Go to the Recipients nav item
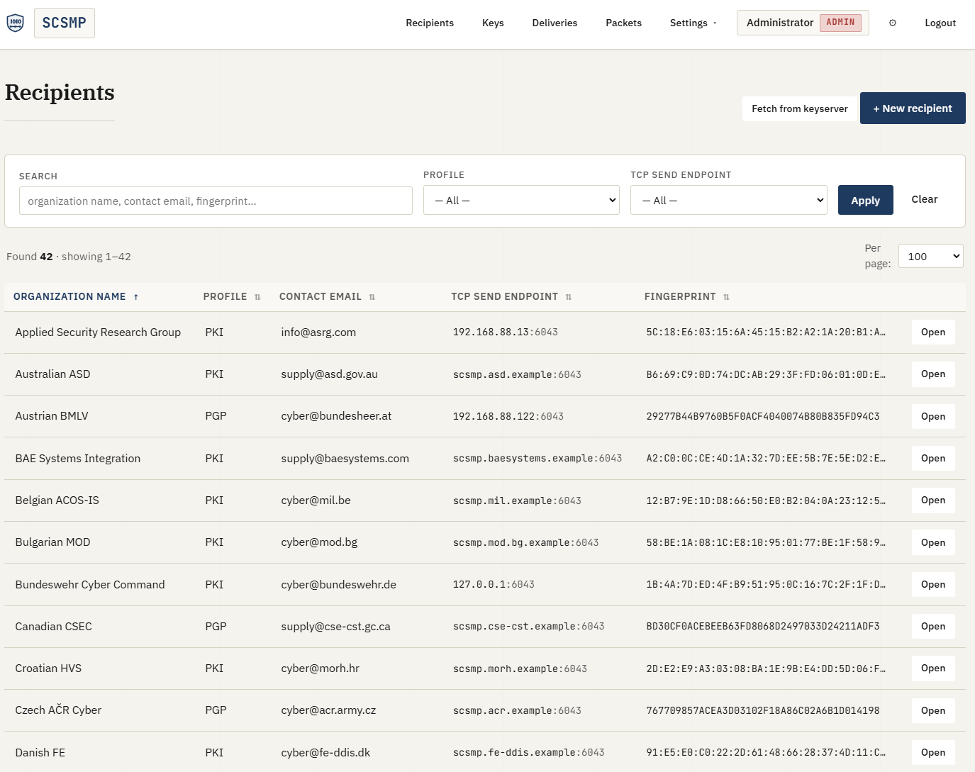The image size is (975, 772). click(x=430, y=23)
